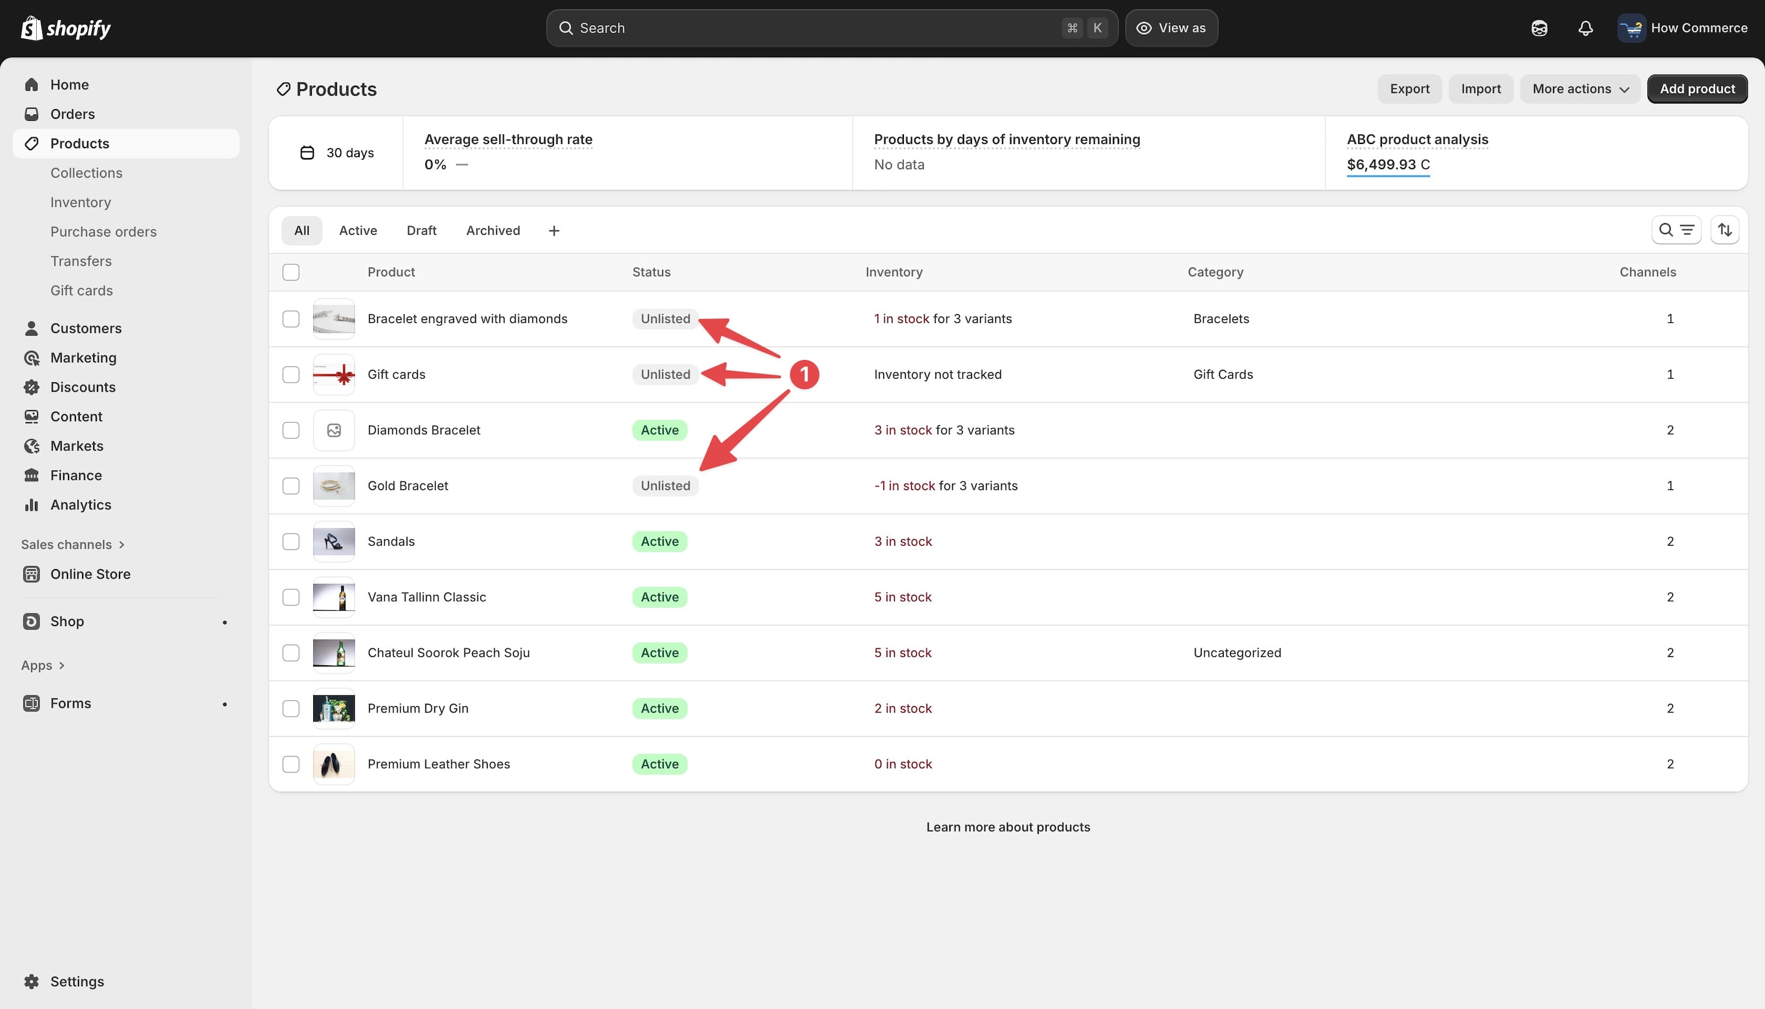Click the Forms app icon
1765x1009 pixels.
click(31, 703)
